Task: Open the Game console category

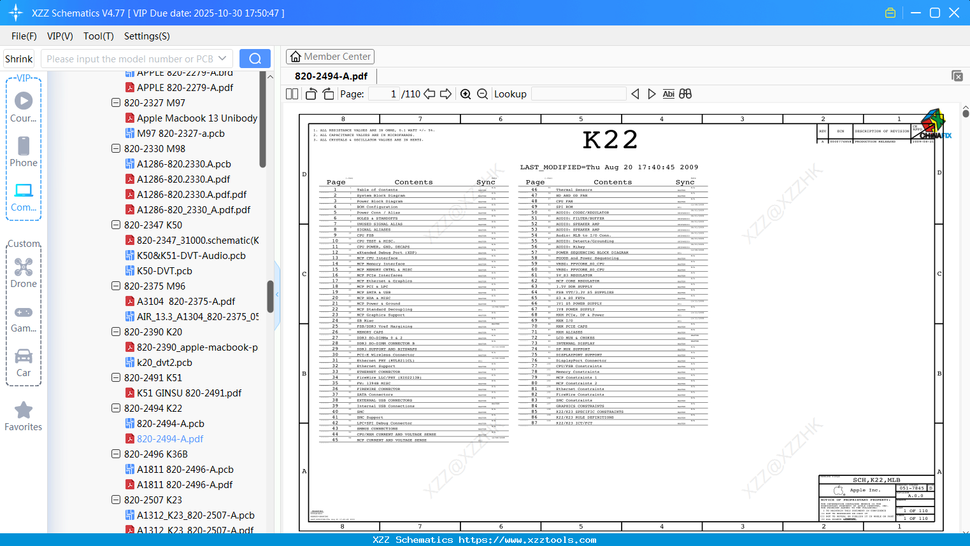Action: [24, 318]
